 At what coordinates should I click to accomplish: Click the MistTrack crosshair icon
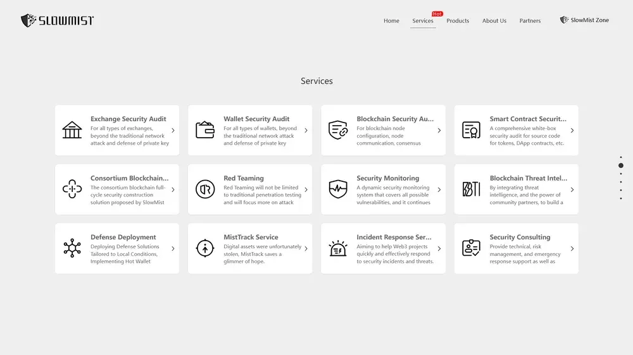[205, 248]
